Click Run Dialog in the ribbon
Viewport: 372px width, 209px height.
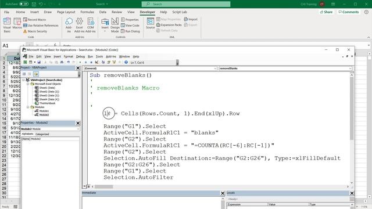tap(130, 31)
